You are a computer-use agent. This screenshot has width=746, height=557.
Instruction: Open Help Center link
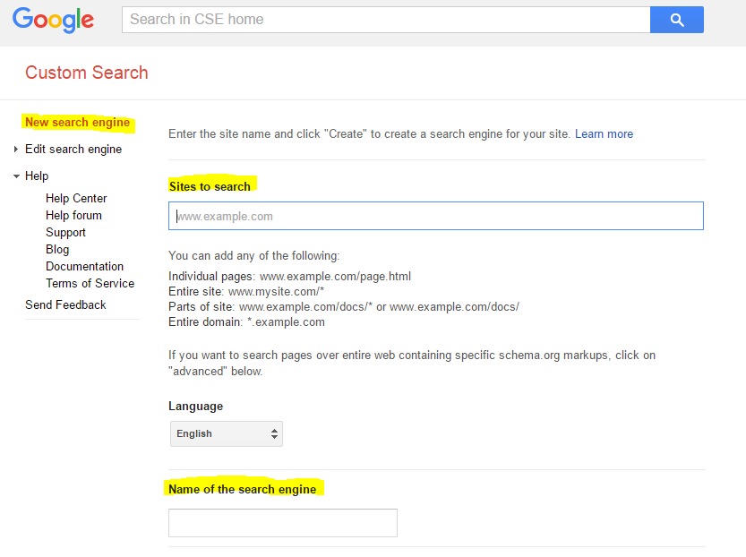76,198
